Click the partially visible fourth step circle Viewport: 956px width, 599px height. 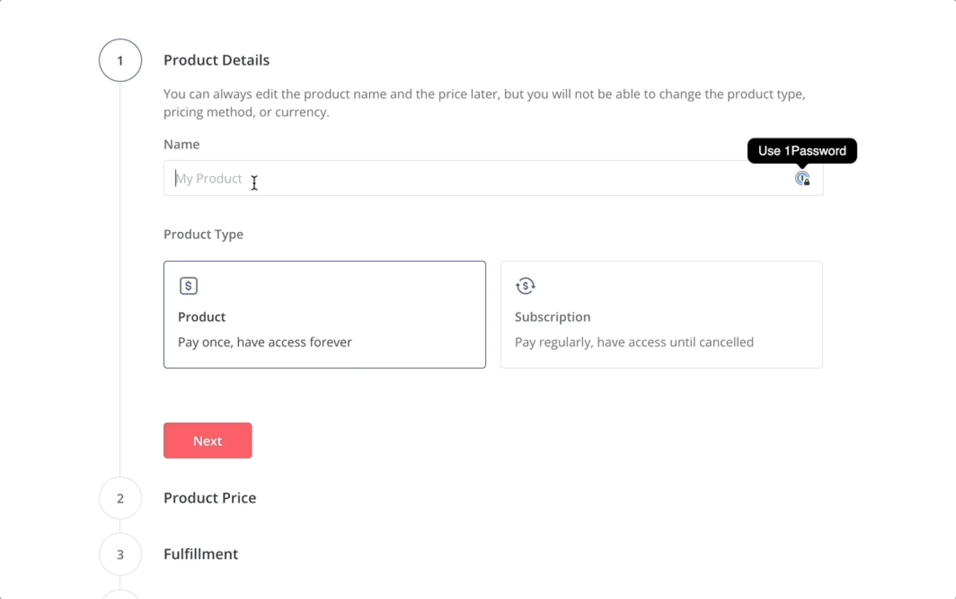coord(120,595)
